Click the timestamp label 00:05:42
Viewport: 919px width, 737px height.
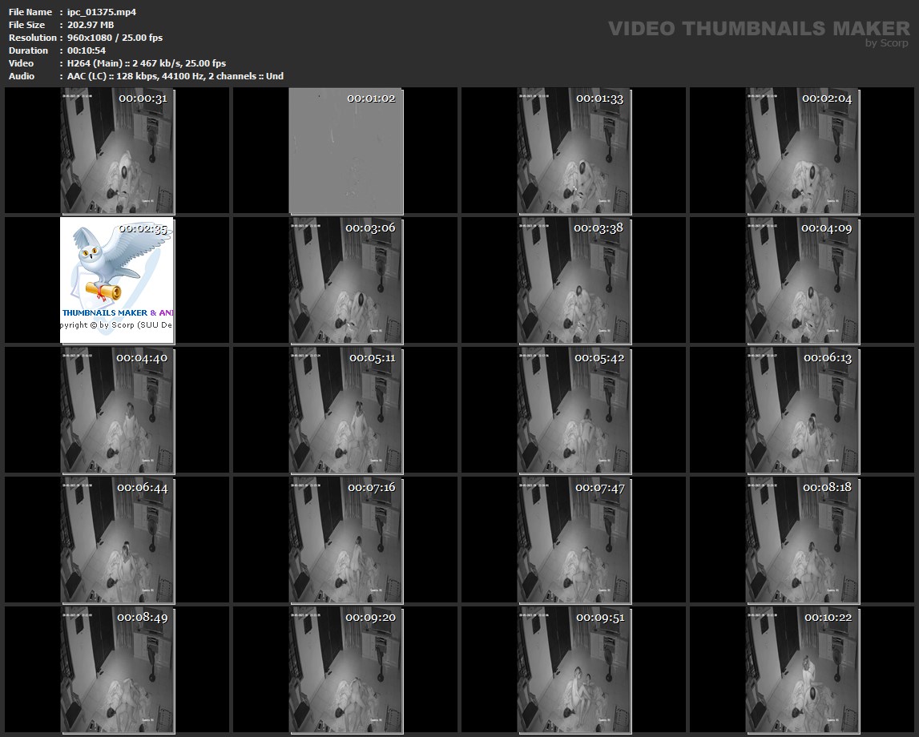point(599,358)
